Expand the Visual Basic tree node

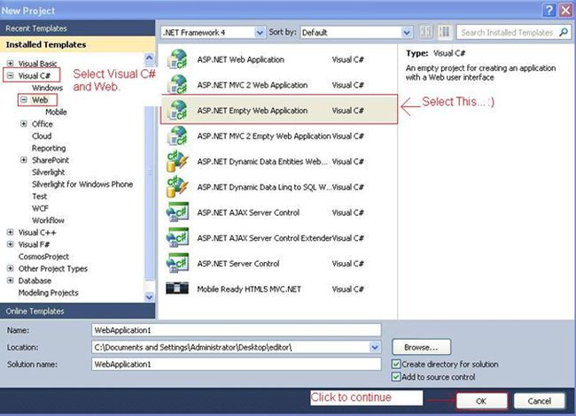pyautogui.click(x=11, y=64)
